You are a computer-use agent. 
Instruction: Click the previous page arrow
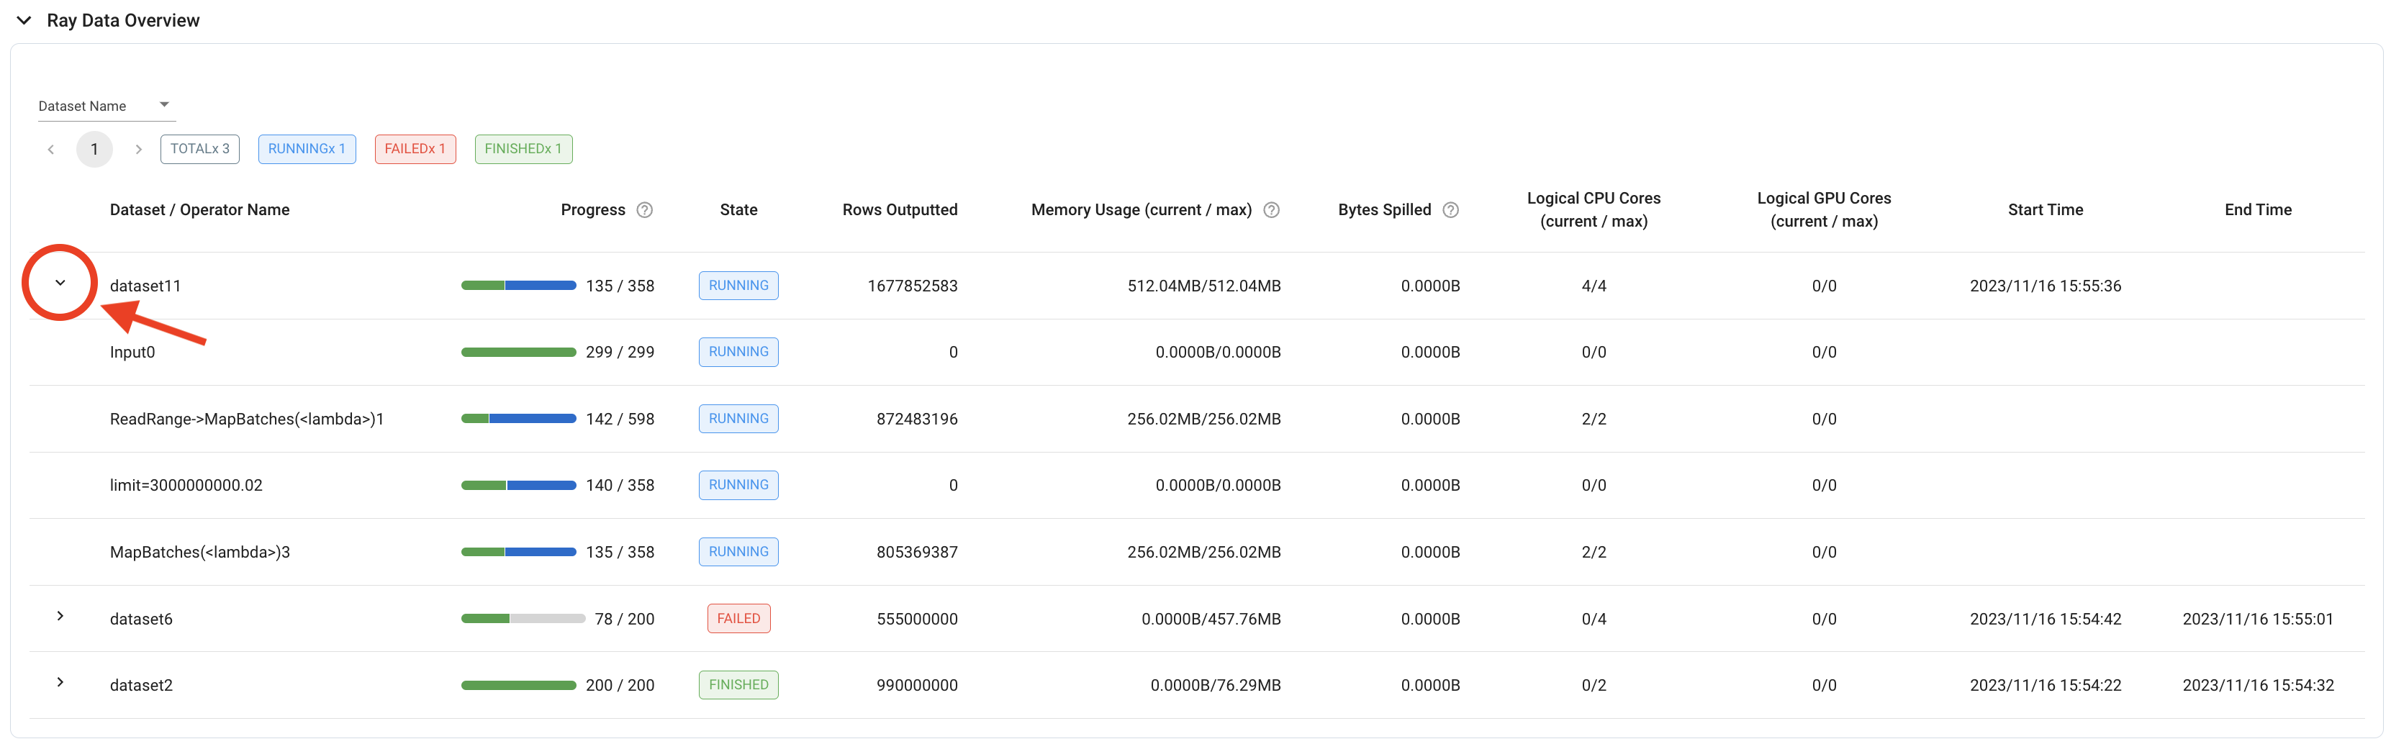(50, 148)
